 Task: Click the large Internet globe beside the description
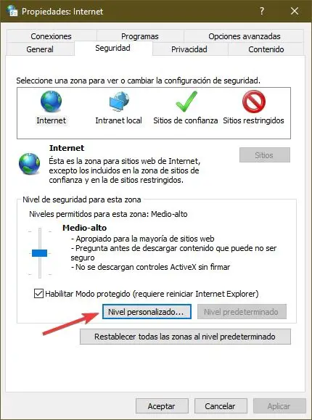[x=29, y=163]
